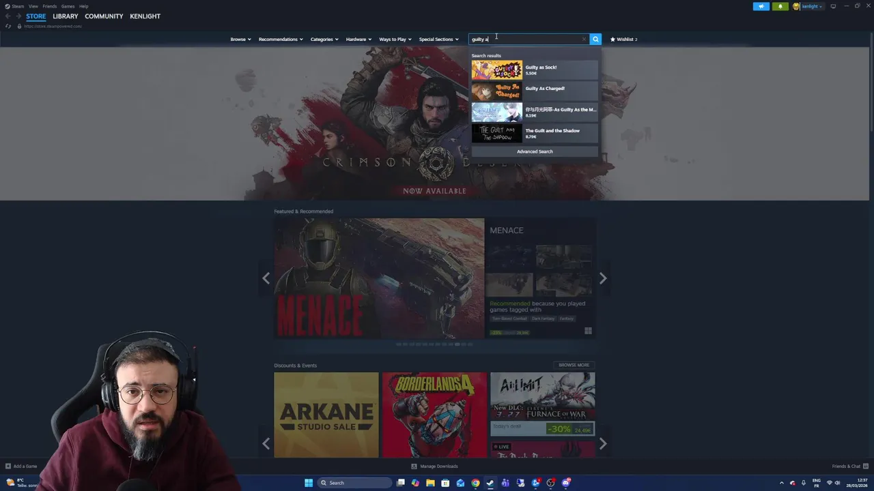Image resolution: width=874 pixels, height=491 pixels.
Task: Select the As Guilty As the Moon result
Action: click(x=535, y=113)
